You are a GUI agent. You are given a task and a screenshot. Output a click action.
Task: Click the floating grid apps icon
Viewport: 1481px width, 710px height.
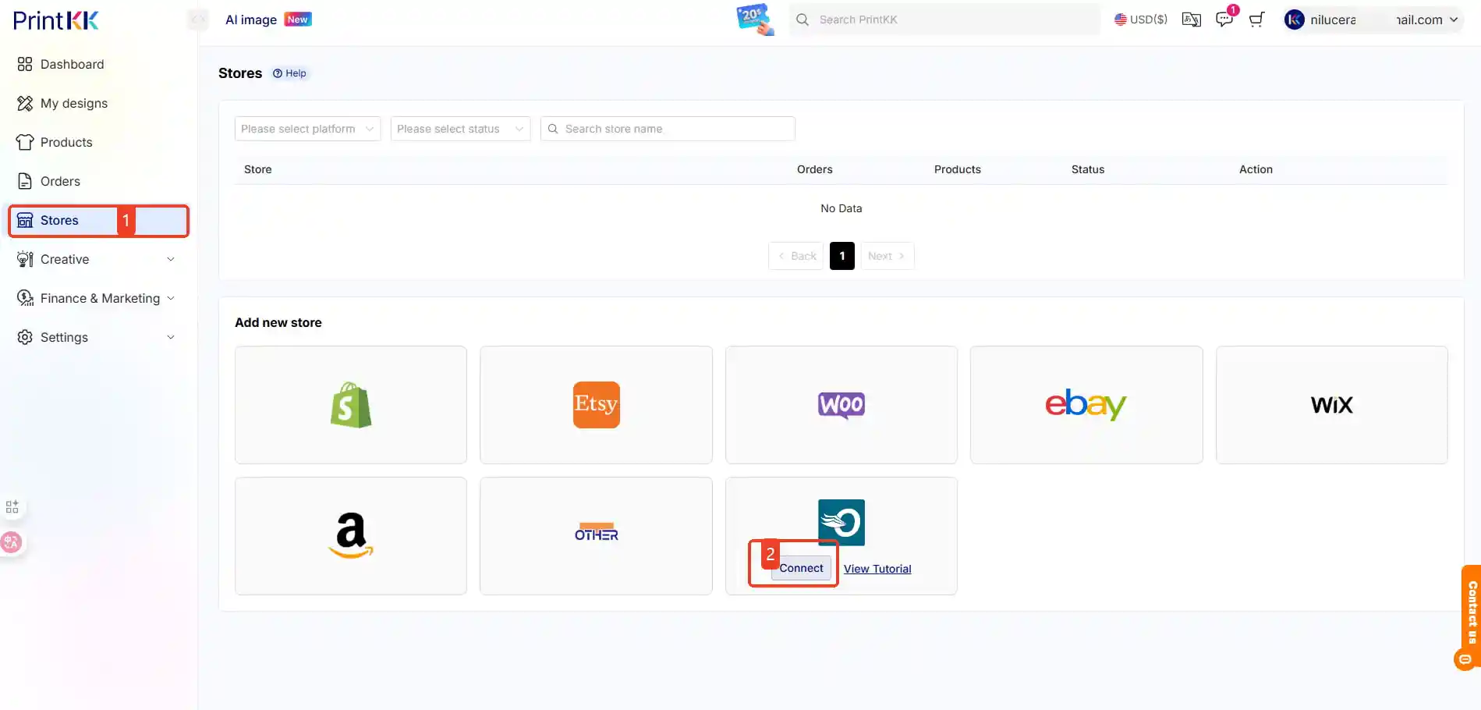click(x=12, y=507)
